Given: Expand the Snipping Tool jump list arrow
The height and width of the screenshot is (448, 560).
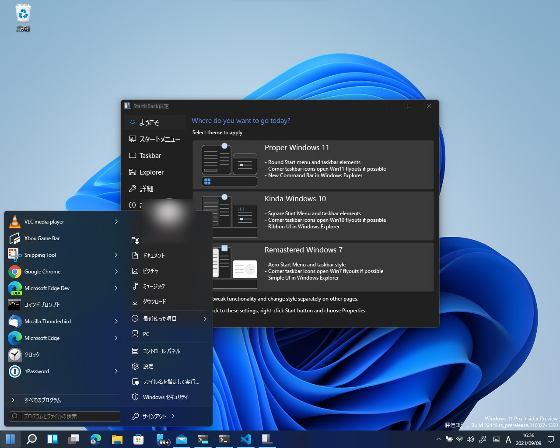Looking at the screenshot, I should coord(116,255).
